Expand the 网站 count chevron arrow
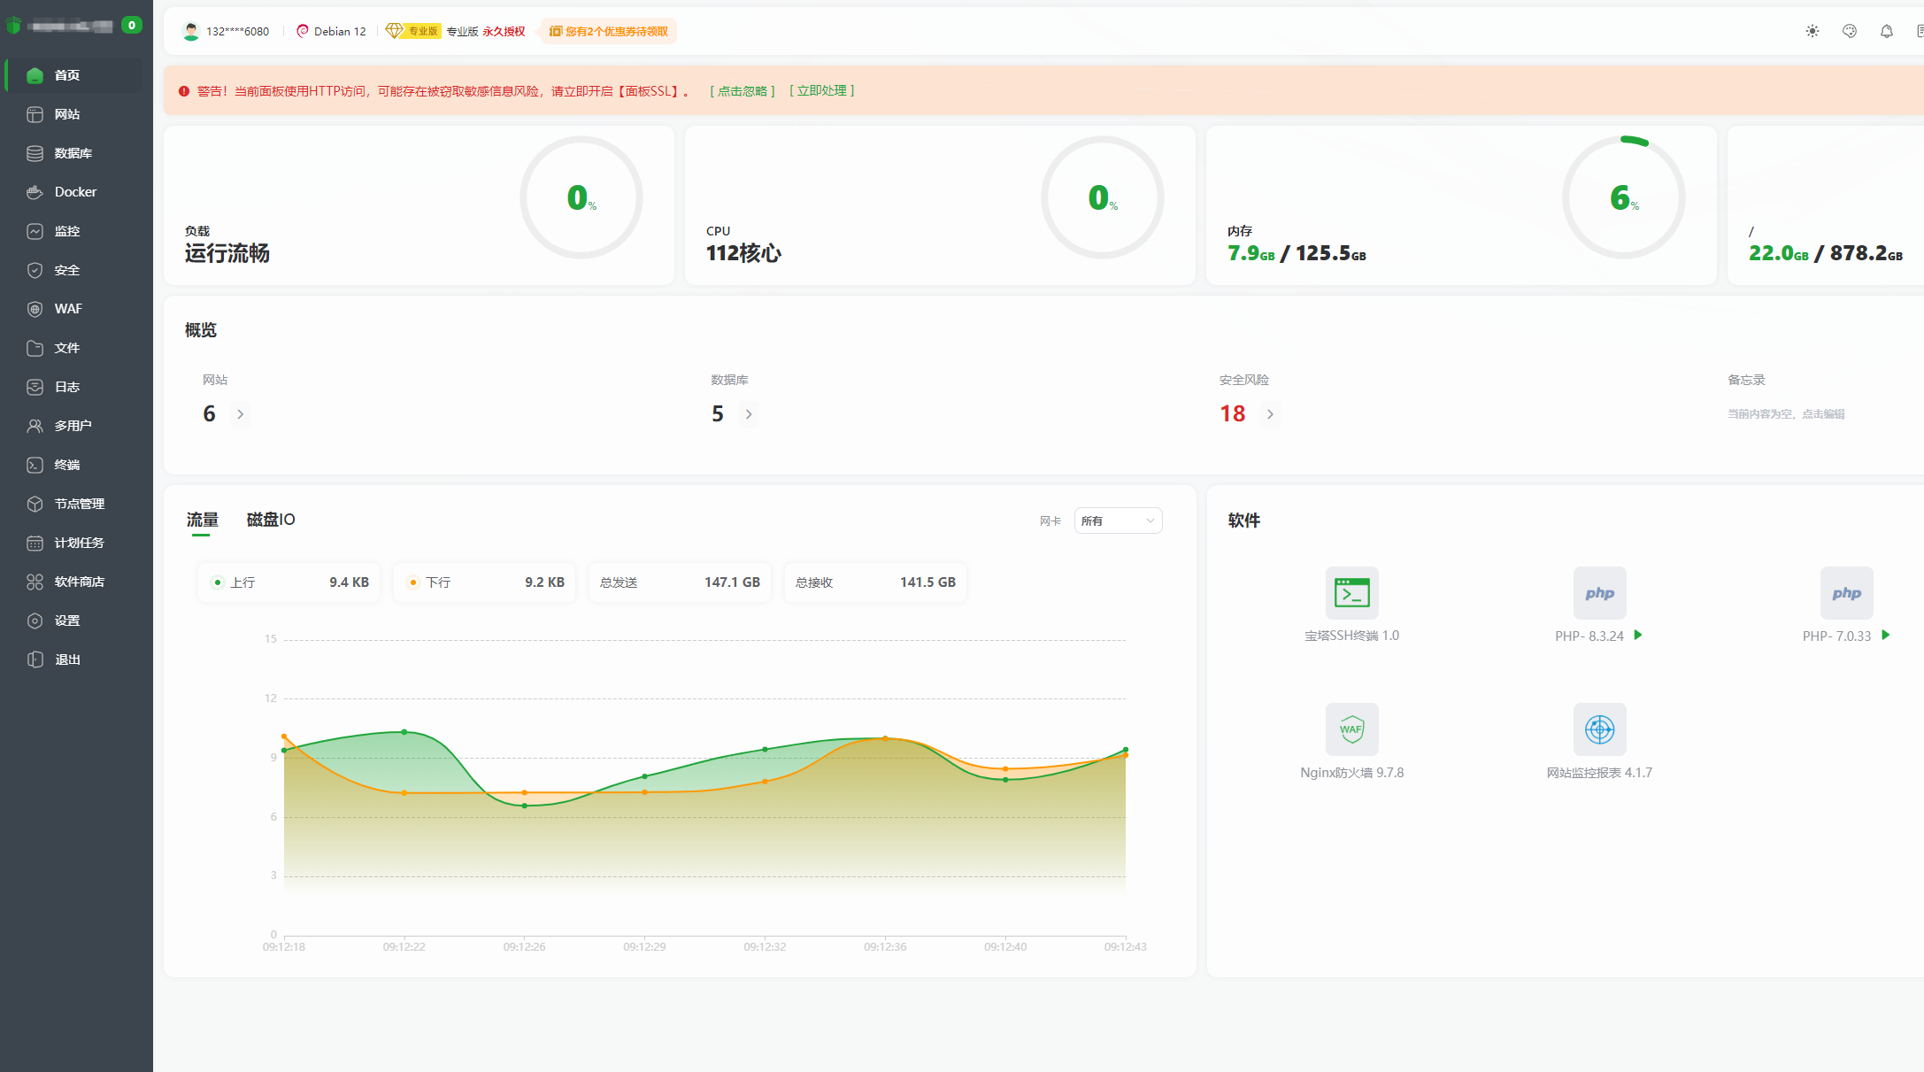 coord(240,413)
